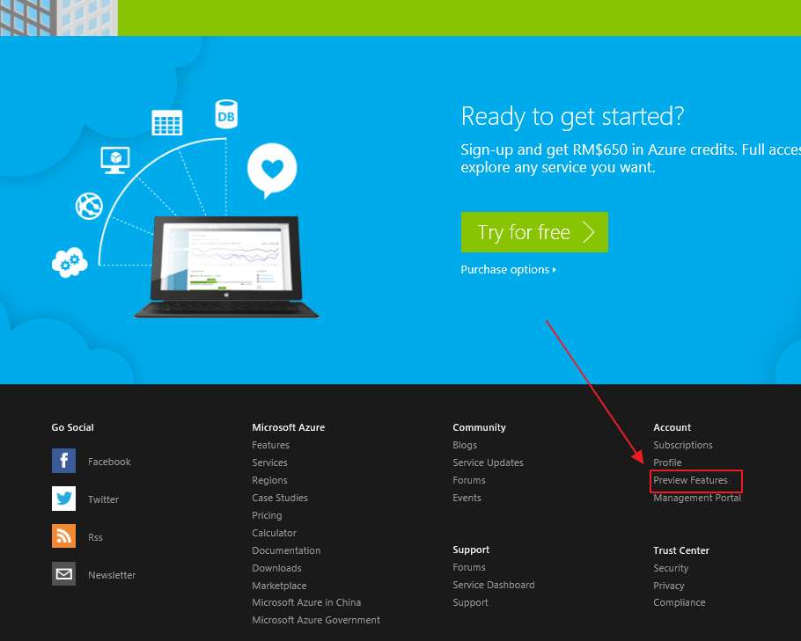Open the Preview Features link
The width and height of the screenshot is (801, 641).
[691, 480]
